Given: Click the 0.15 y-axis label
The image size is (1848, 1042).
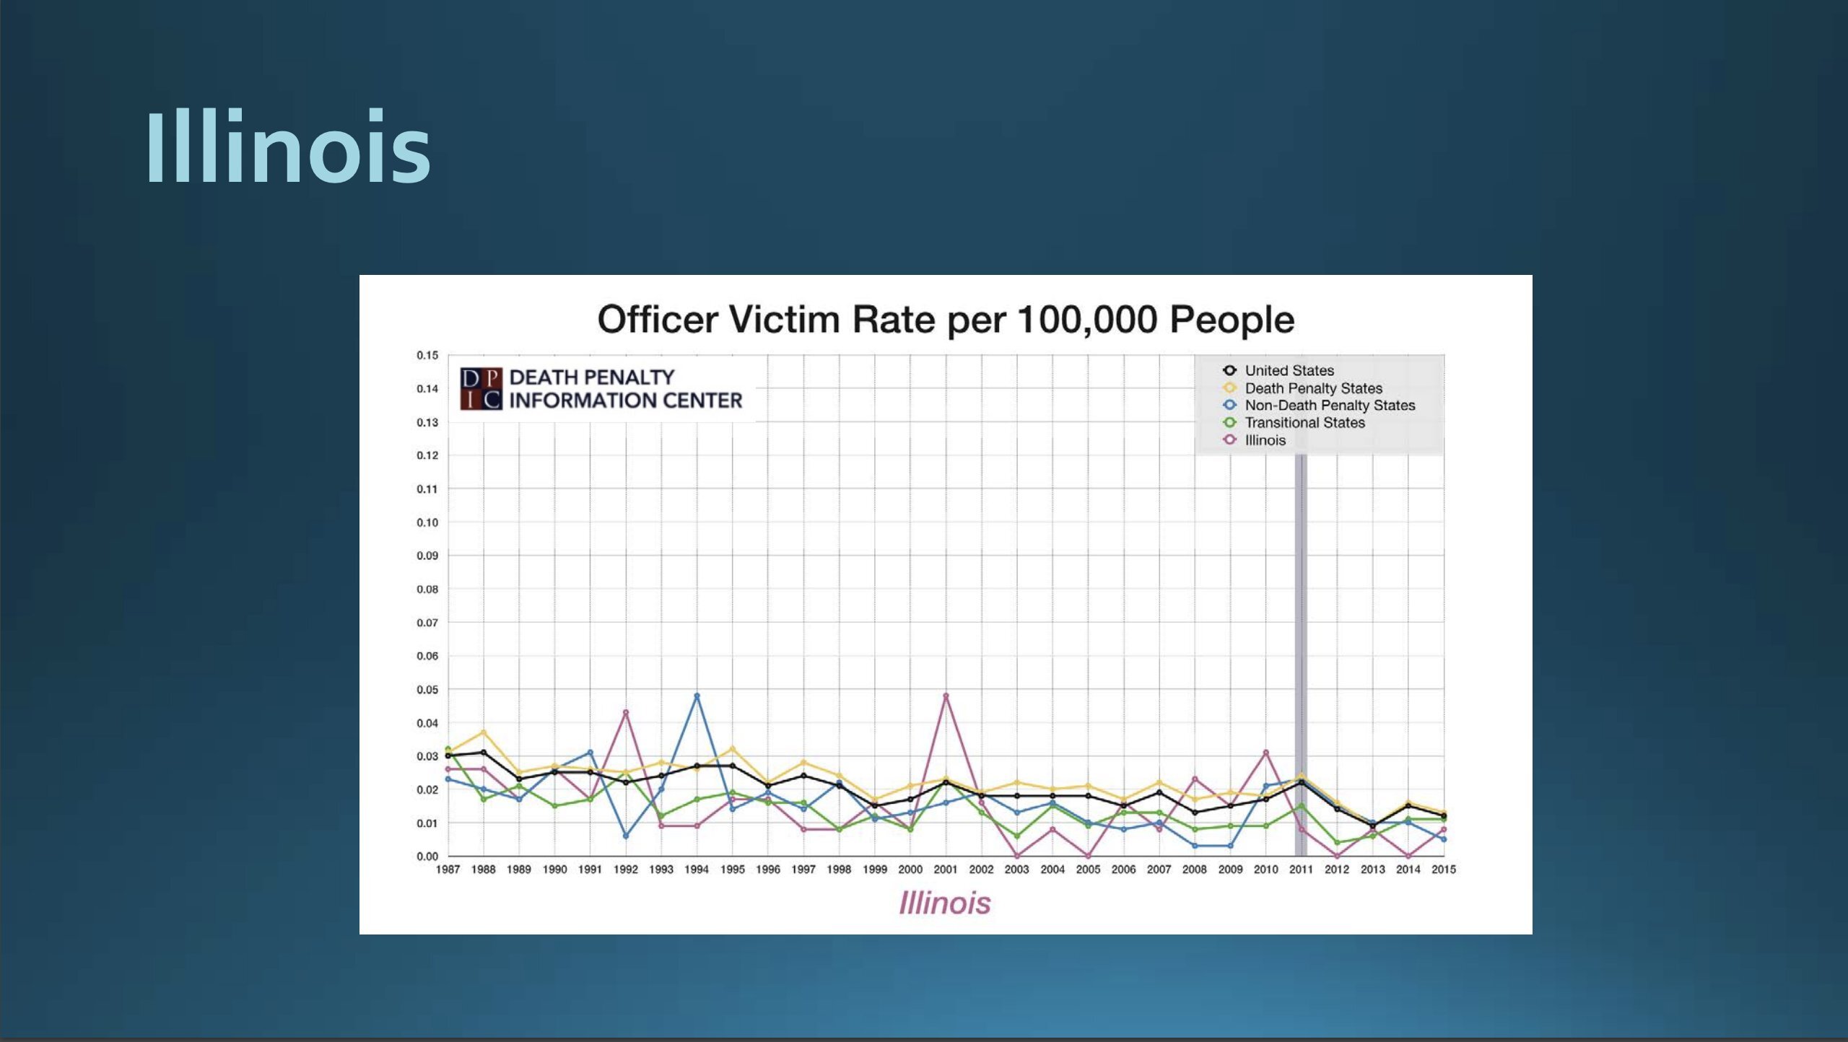Looking at the screenshot, I should (x=427, y=355).
